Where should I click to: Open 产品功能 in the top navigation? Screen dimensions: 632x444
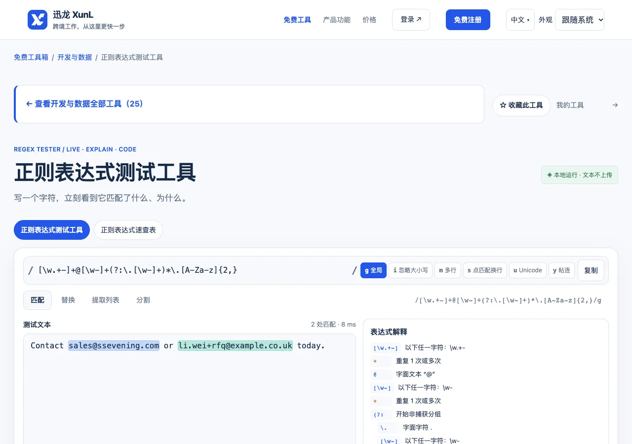coord(337,20)
